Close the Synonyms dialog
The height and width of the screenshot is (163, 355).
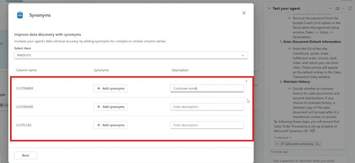(x=244, y=13)
